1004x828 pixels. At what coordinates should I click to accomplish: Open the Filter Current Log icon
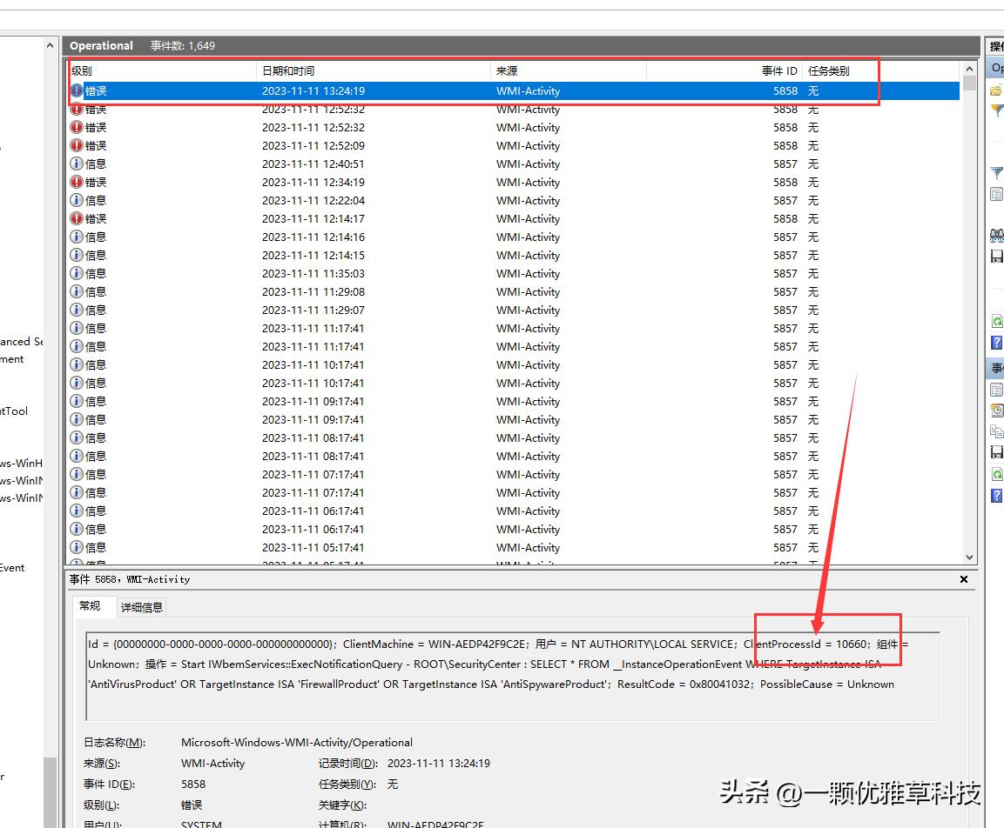tap(996, 172)
